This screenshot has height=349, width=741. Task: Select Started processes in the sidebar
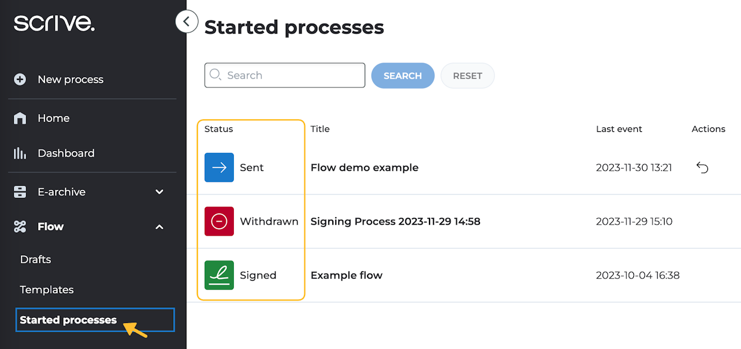(68, 320)
